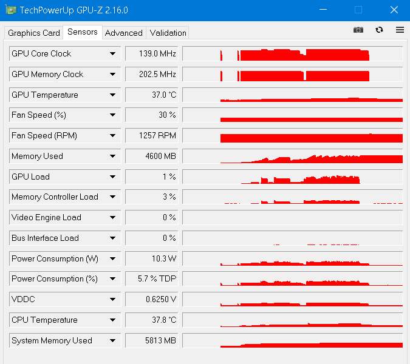410x364 pixels.
Task: Open the System Memory Used dropdown
Action: click(112, 340)
